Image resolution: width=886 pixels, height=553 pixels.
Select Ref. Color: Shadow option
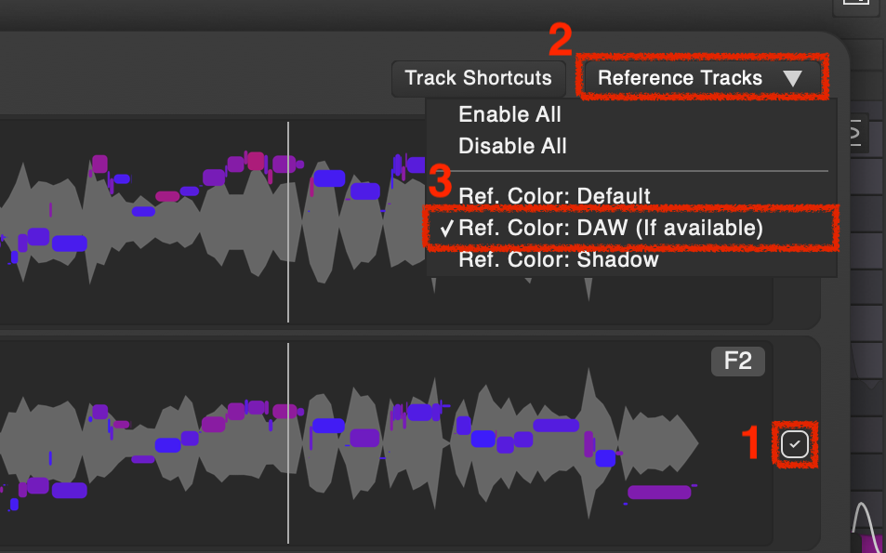pyautogui.click(x=558, y=260)
